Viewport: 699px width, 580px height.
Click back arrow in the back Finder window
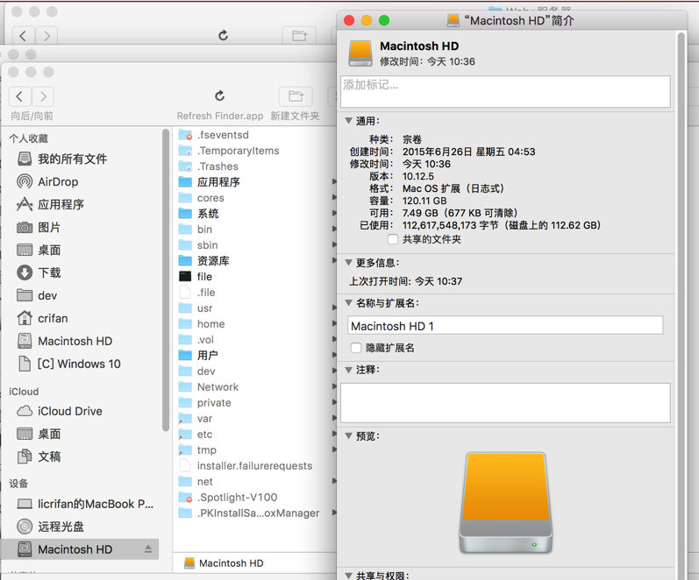[x=23, y=36]
